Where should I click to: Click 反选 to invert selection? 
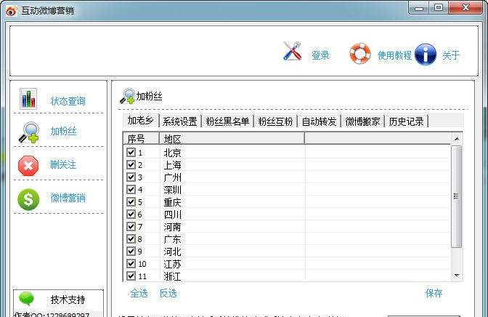168,293
